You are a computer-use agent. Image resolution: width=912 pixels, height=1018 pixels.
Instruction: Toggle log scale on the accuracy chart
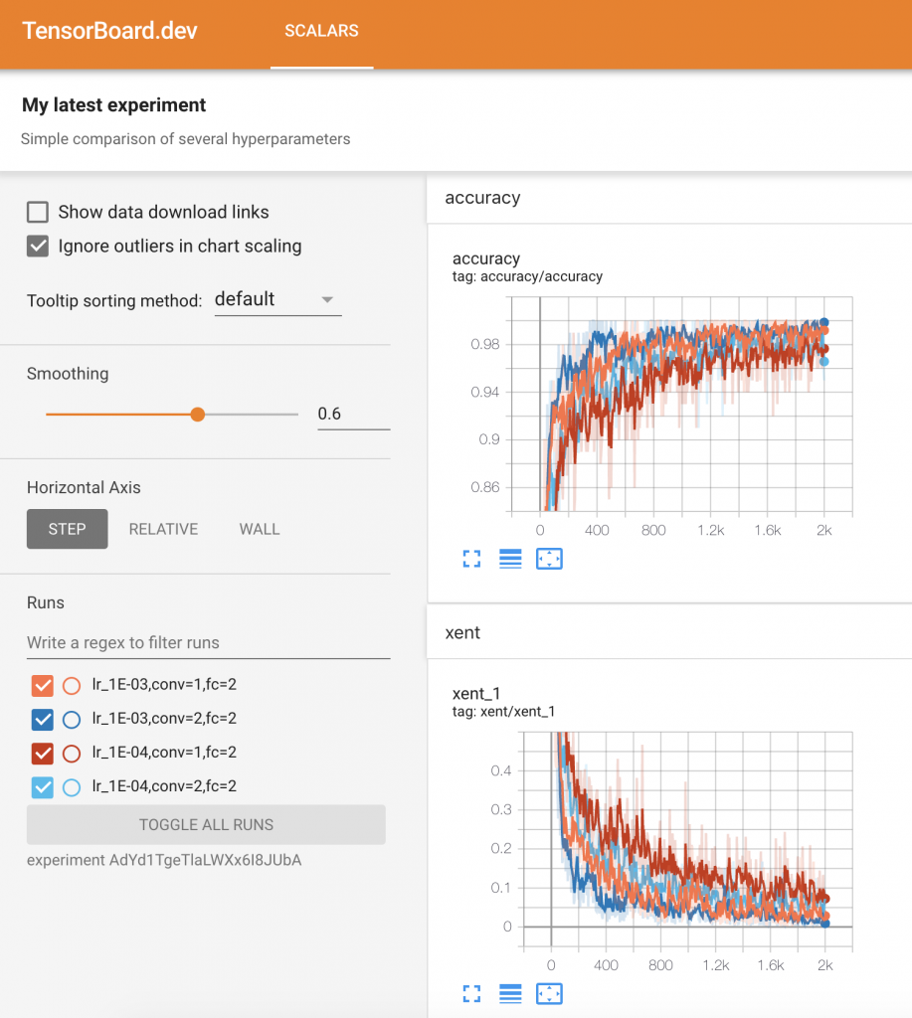click(x=510, y=559)
